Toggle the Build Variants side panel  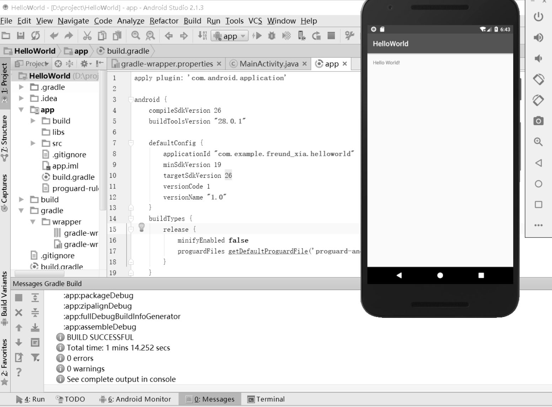tap(5, 299)
